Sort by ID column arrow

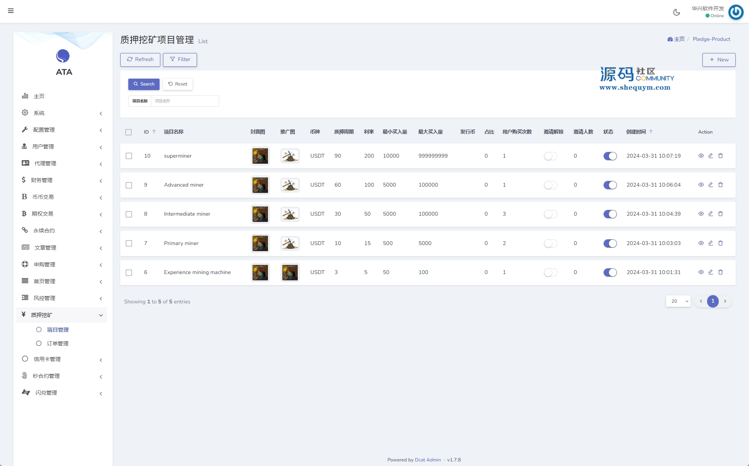click(154, 132)
